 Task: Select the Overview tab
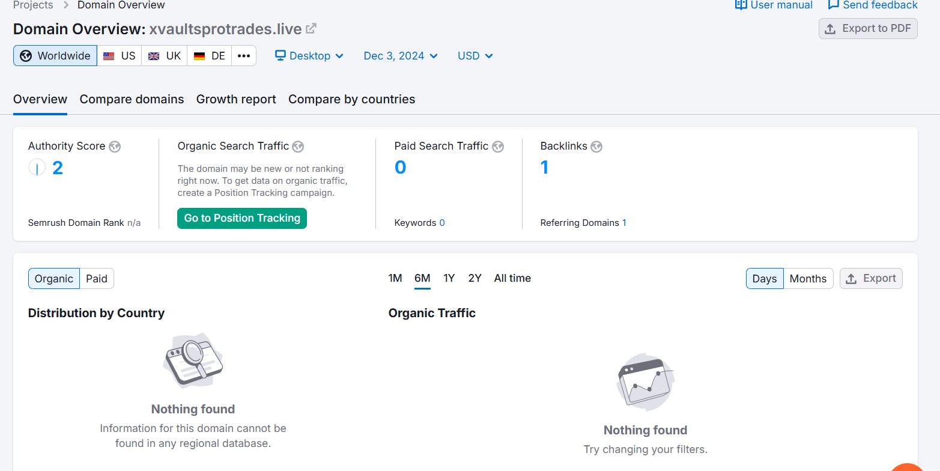coord(40,99)
